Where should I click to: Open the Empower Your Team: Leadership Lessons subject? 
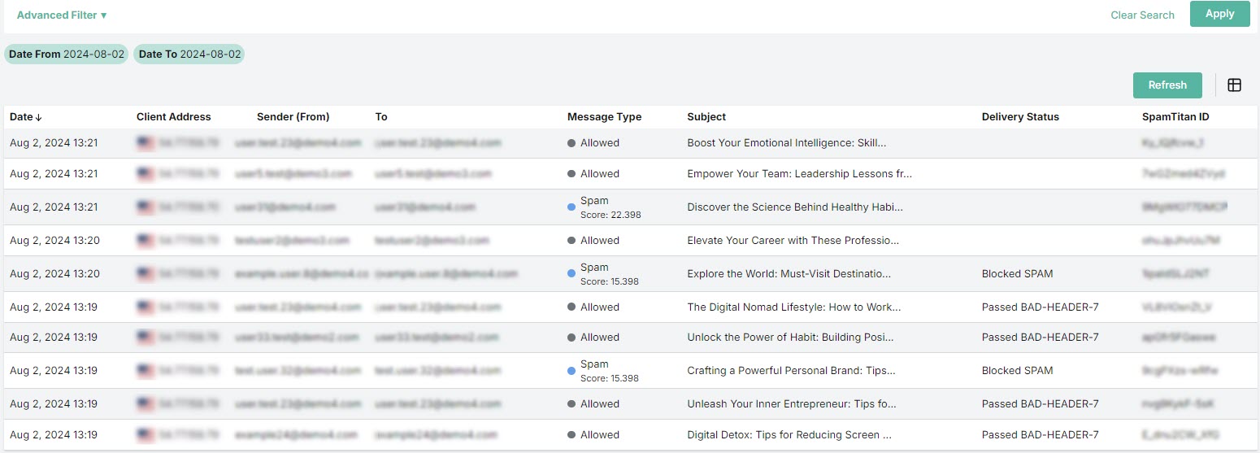(800, 174)
